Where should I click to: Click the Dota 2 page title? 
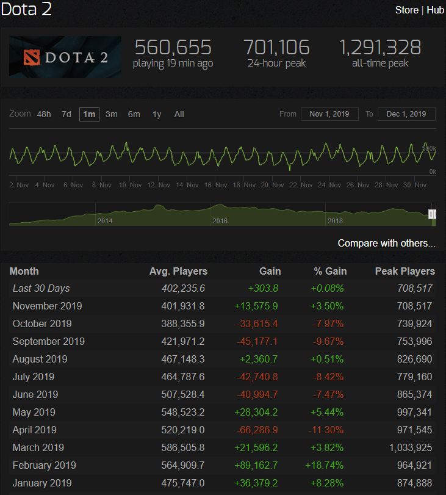coord(26,9)
